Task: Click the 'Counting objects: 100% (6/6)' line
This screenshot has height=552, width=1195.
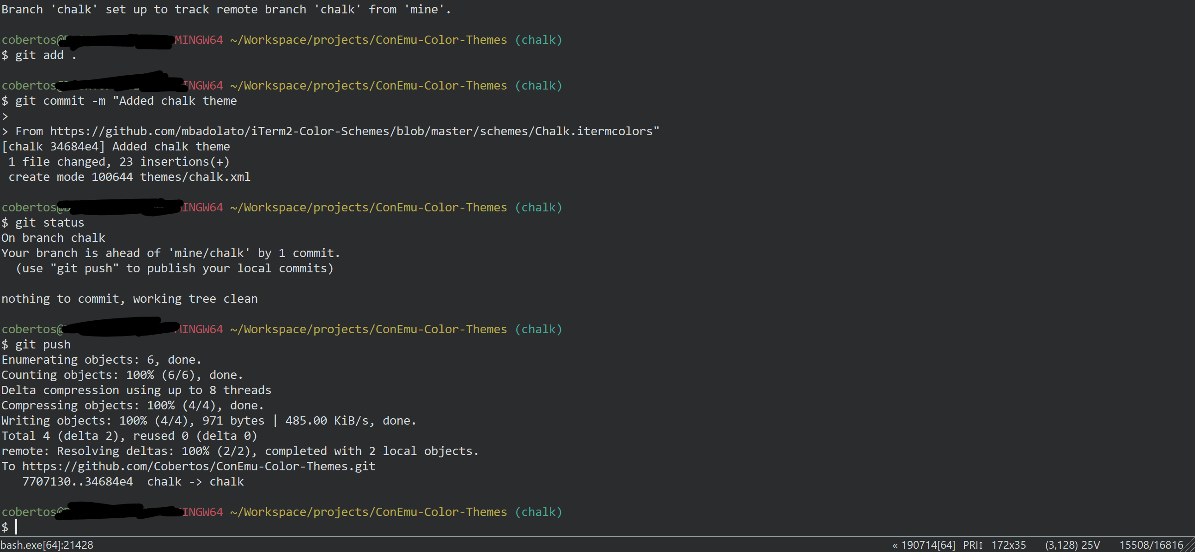Action: pos(122,375)
